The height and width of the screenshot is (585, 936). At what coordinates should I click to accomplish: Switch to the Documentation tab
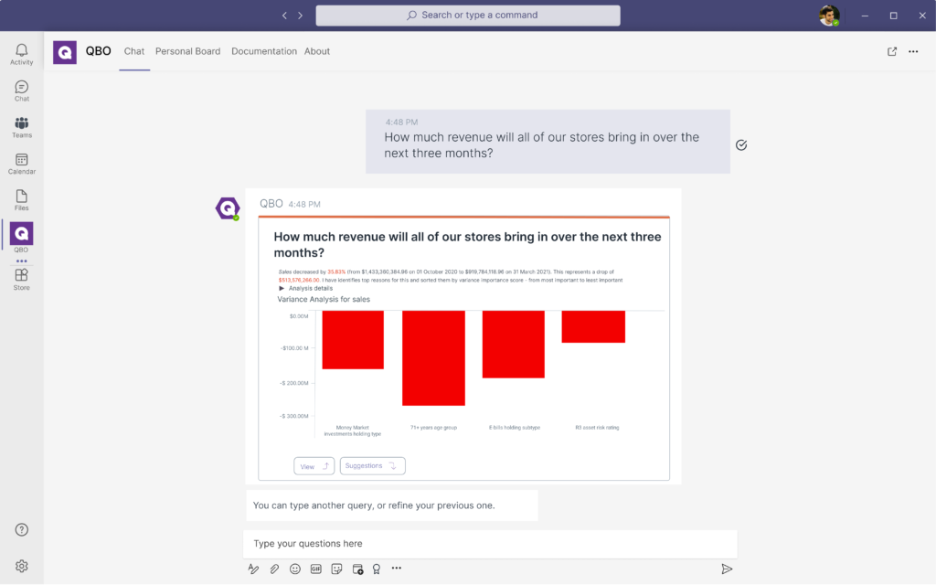tap(264, 51)
